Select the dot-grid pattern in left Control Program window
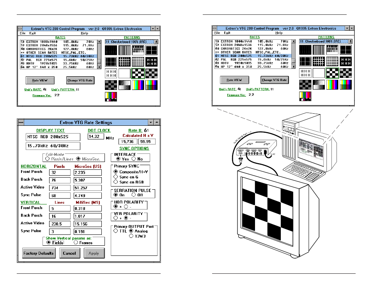This screenshot has height=287, width=372. [x=111, y=50]
